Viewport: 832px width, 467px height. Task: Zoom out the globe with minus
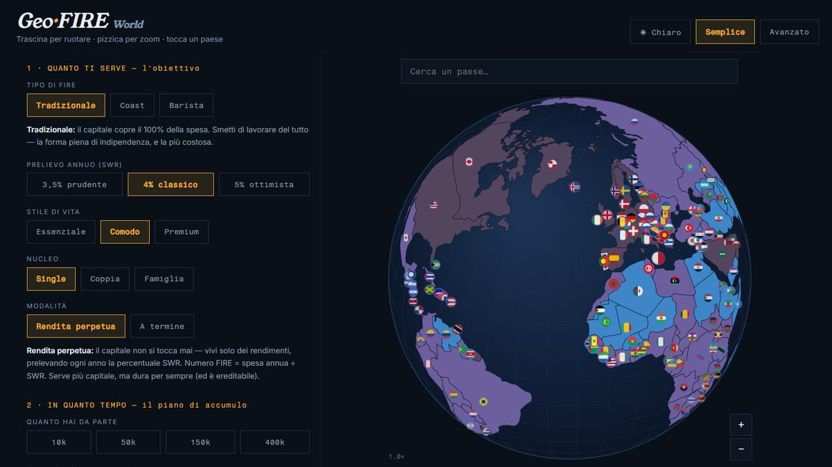[x=741, y=449]
